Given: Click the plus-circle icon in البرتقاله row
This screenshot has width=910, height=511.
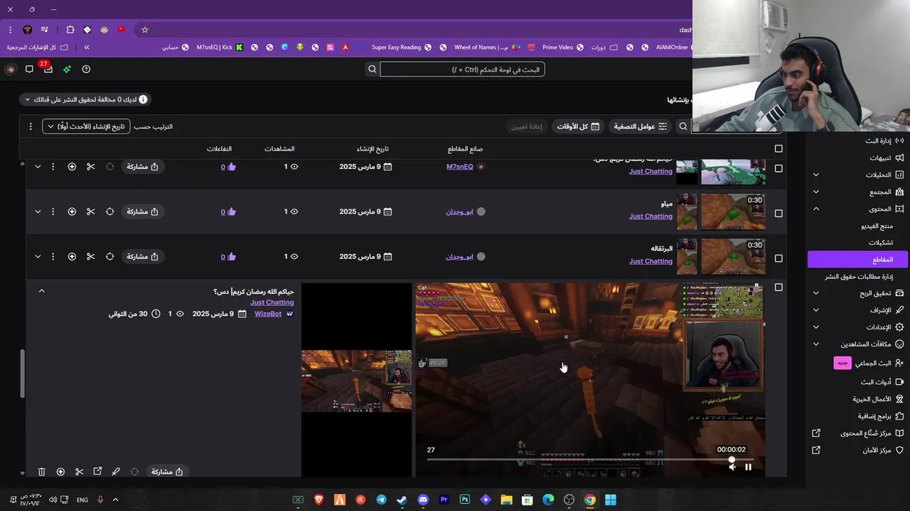Looking at the screenshot, I should [72, 256].
